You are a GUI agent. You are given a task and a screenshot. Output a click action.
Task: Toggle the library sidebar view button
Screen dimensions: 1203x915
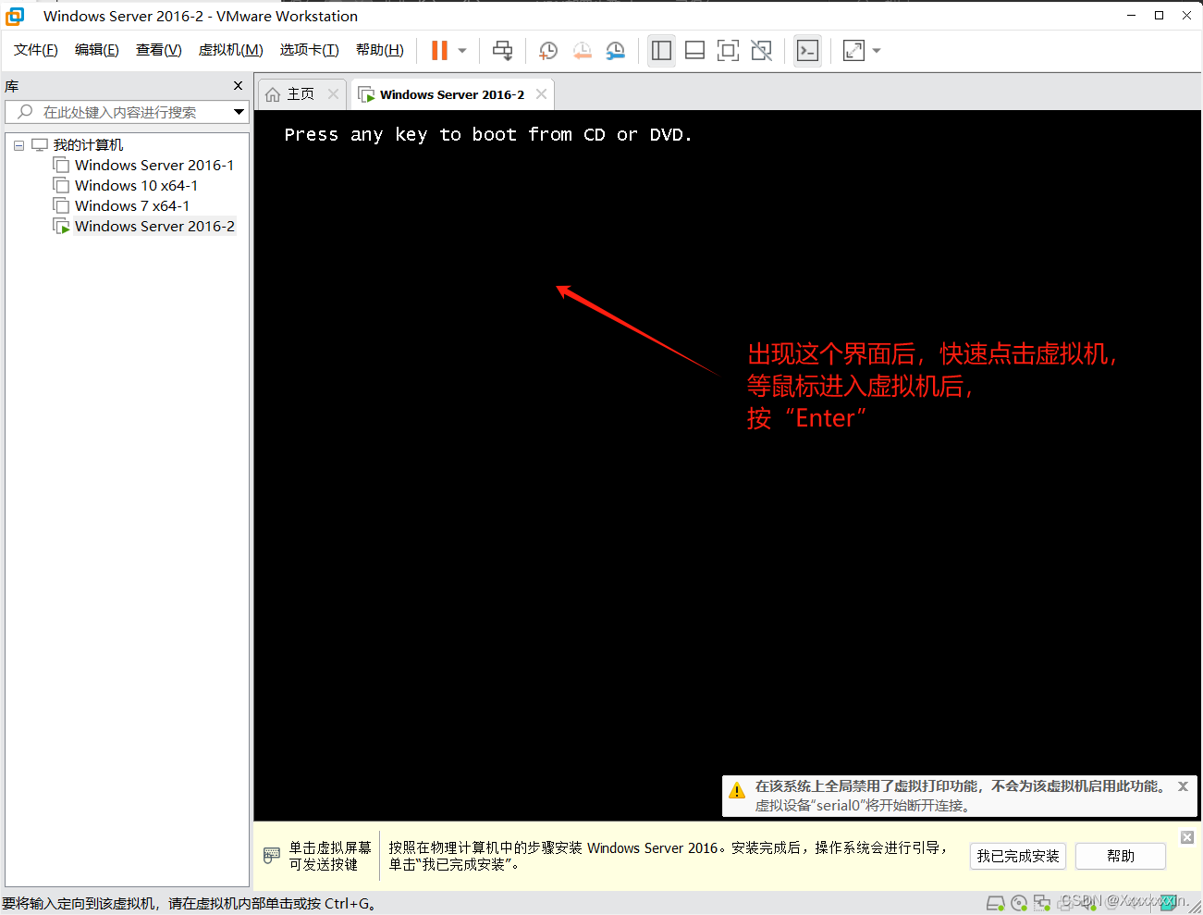pyautogui.click(x=661, y=51)
